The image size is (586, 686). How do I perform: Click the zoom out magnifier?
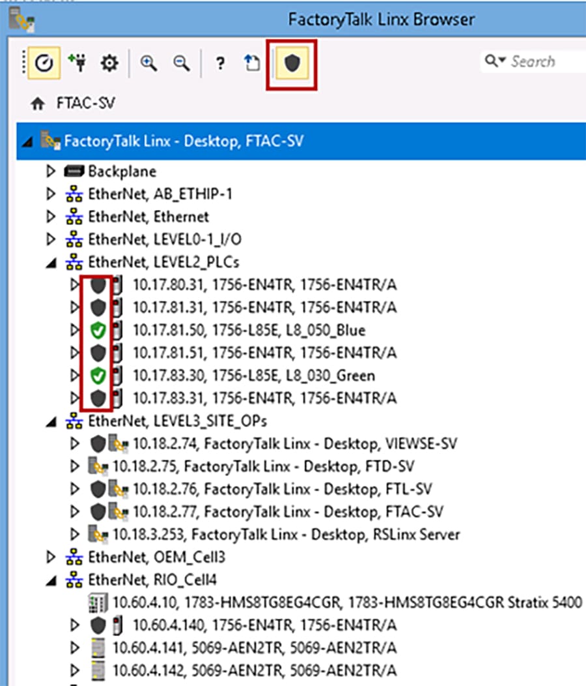pyautogui.click(x=182, y=63)
